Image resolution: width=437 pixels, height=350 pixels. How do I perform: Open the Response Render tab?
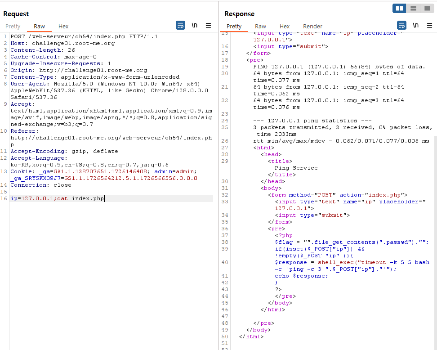pyautogui.click(x=312, y=26)
